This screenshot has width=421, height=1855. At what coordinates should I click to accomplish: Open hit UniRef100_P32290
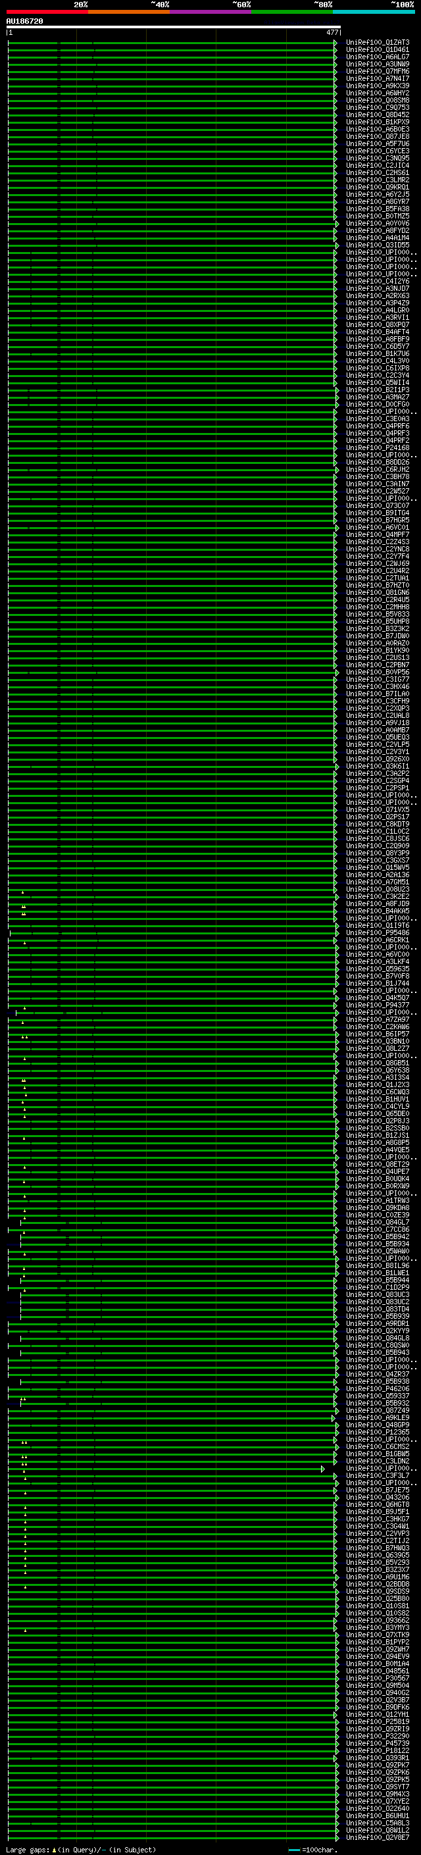[x=378, y=1736]
